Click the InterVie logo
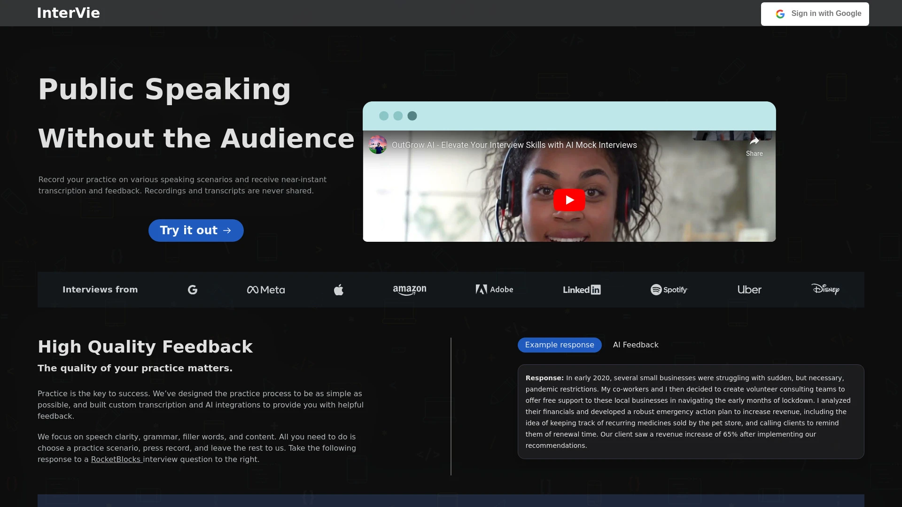 (69, 13)
